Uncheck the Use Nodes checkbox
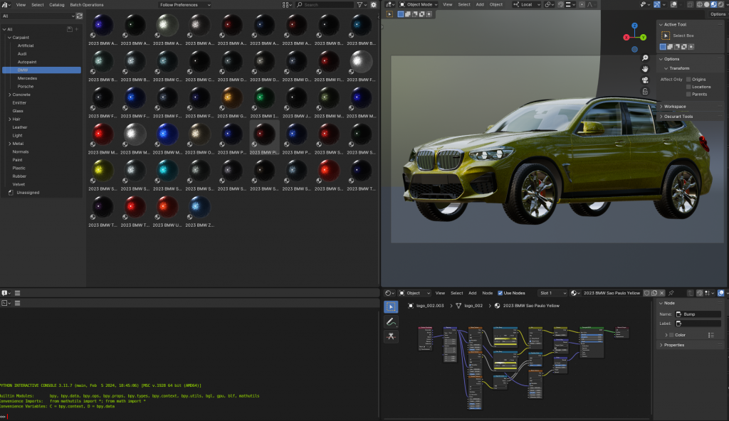Image resolution: width=729 pixels, height=421 pixels. (x=500, y=293)
